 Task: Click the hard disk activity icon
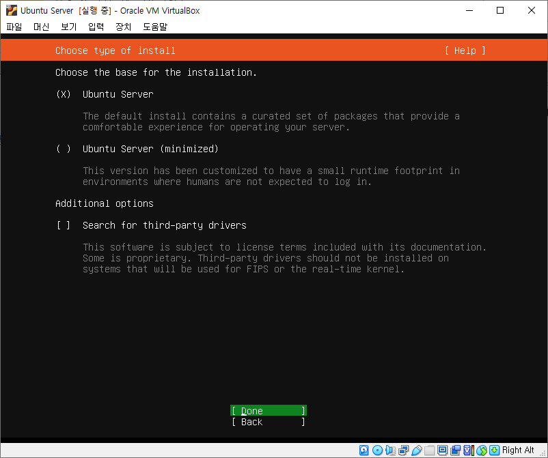pyautogui.click(x=364, y=450)
